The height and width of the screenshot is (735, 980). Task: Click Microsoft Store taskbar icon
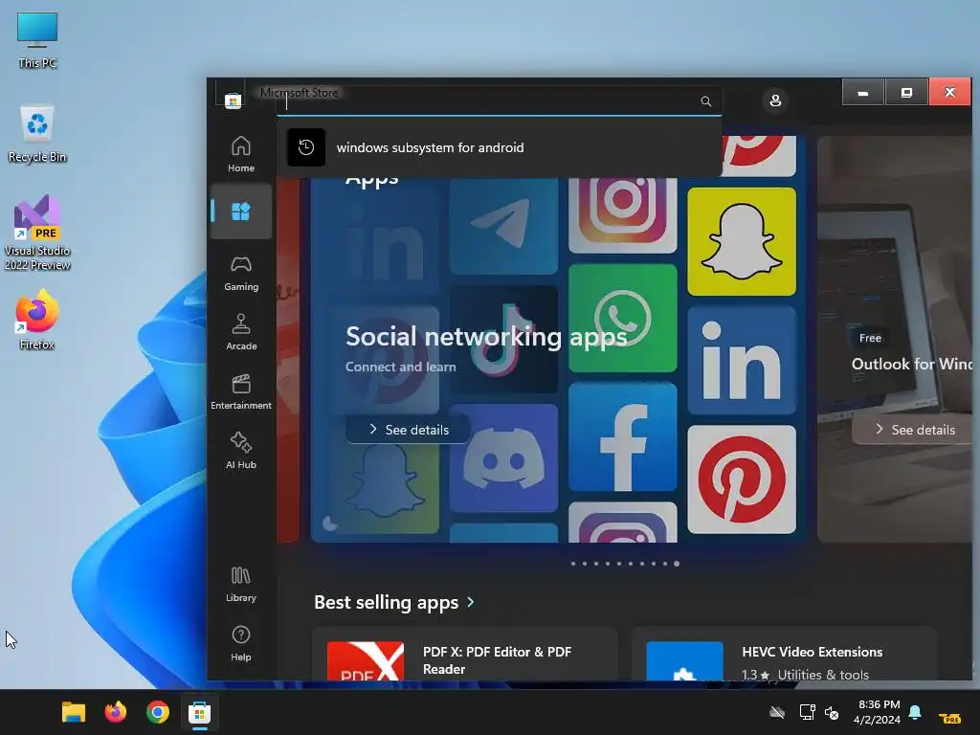click(199, 712)
